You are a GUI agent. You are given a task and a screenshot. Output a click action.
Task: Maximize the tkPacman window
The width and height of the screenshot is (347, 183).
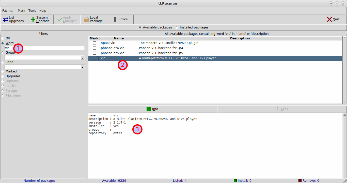click(337, 4)
